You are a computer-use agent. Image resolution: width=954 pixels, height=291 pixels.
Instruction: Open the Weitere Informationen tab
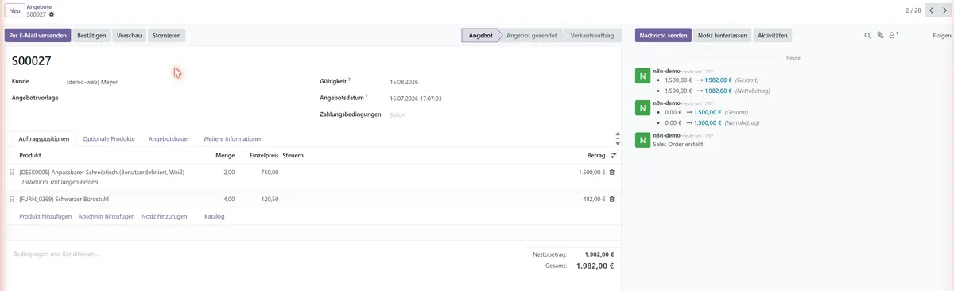(x=233, y=138)
